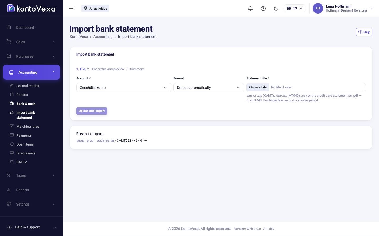Click the Journal entries pencil icon
379x236 pixels.
click(x=12, y=85)
